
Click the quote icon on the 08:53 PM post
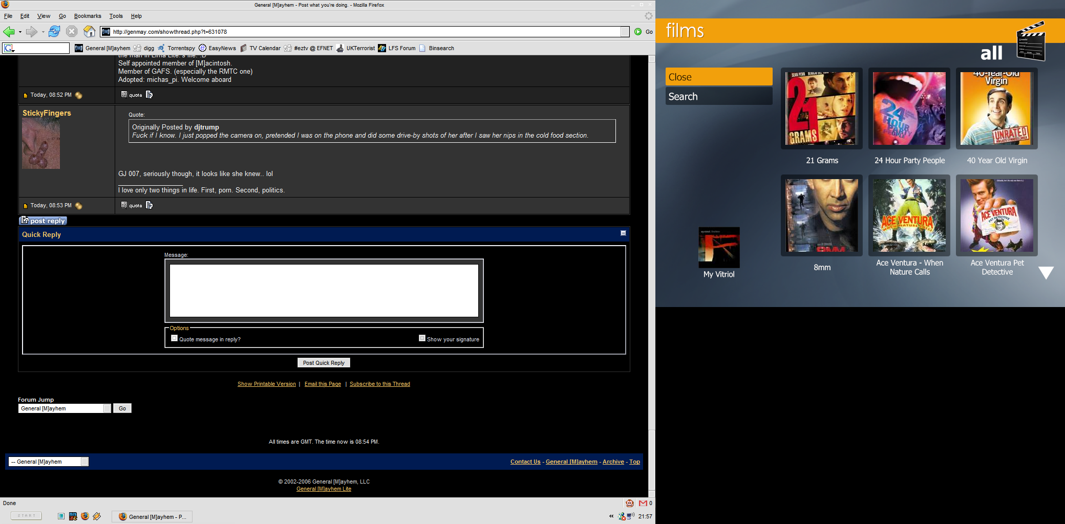click(x=132, y=205)
